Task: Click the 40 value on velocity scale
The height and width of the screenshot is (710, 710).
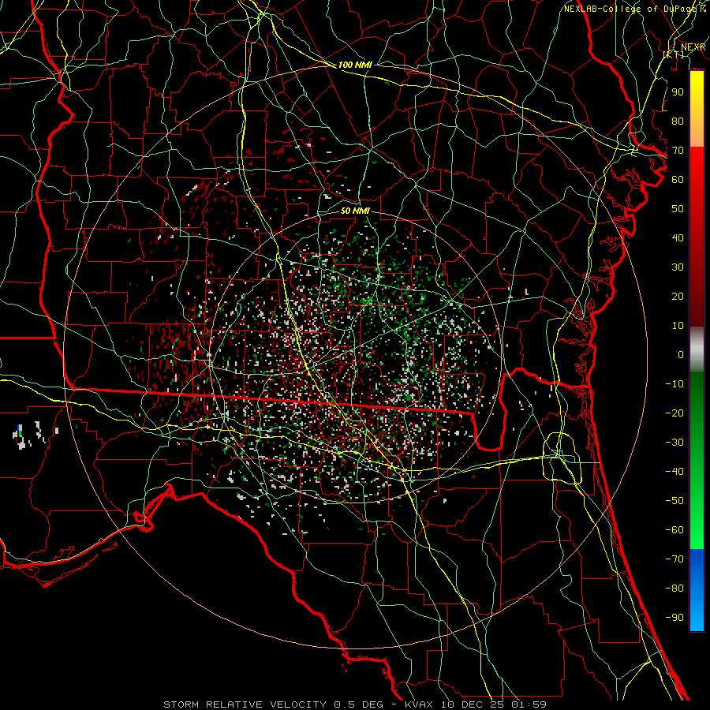Action: click(678, 238)
